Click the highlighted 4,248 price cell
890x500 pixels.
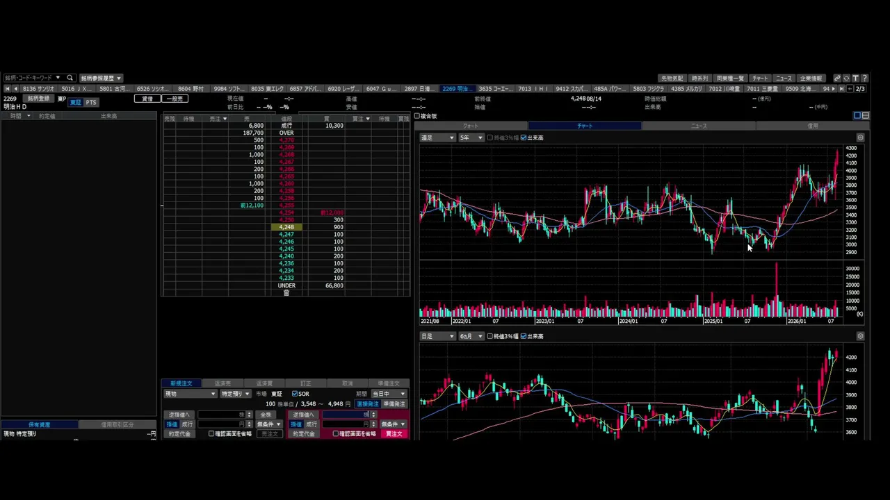pos(286,227)
